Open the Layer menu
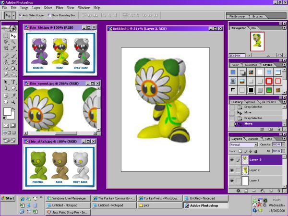 [36, 8]
